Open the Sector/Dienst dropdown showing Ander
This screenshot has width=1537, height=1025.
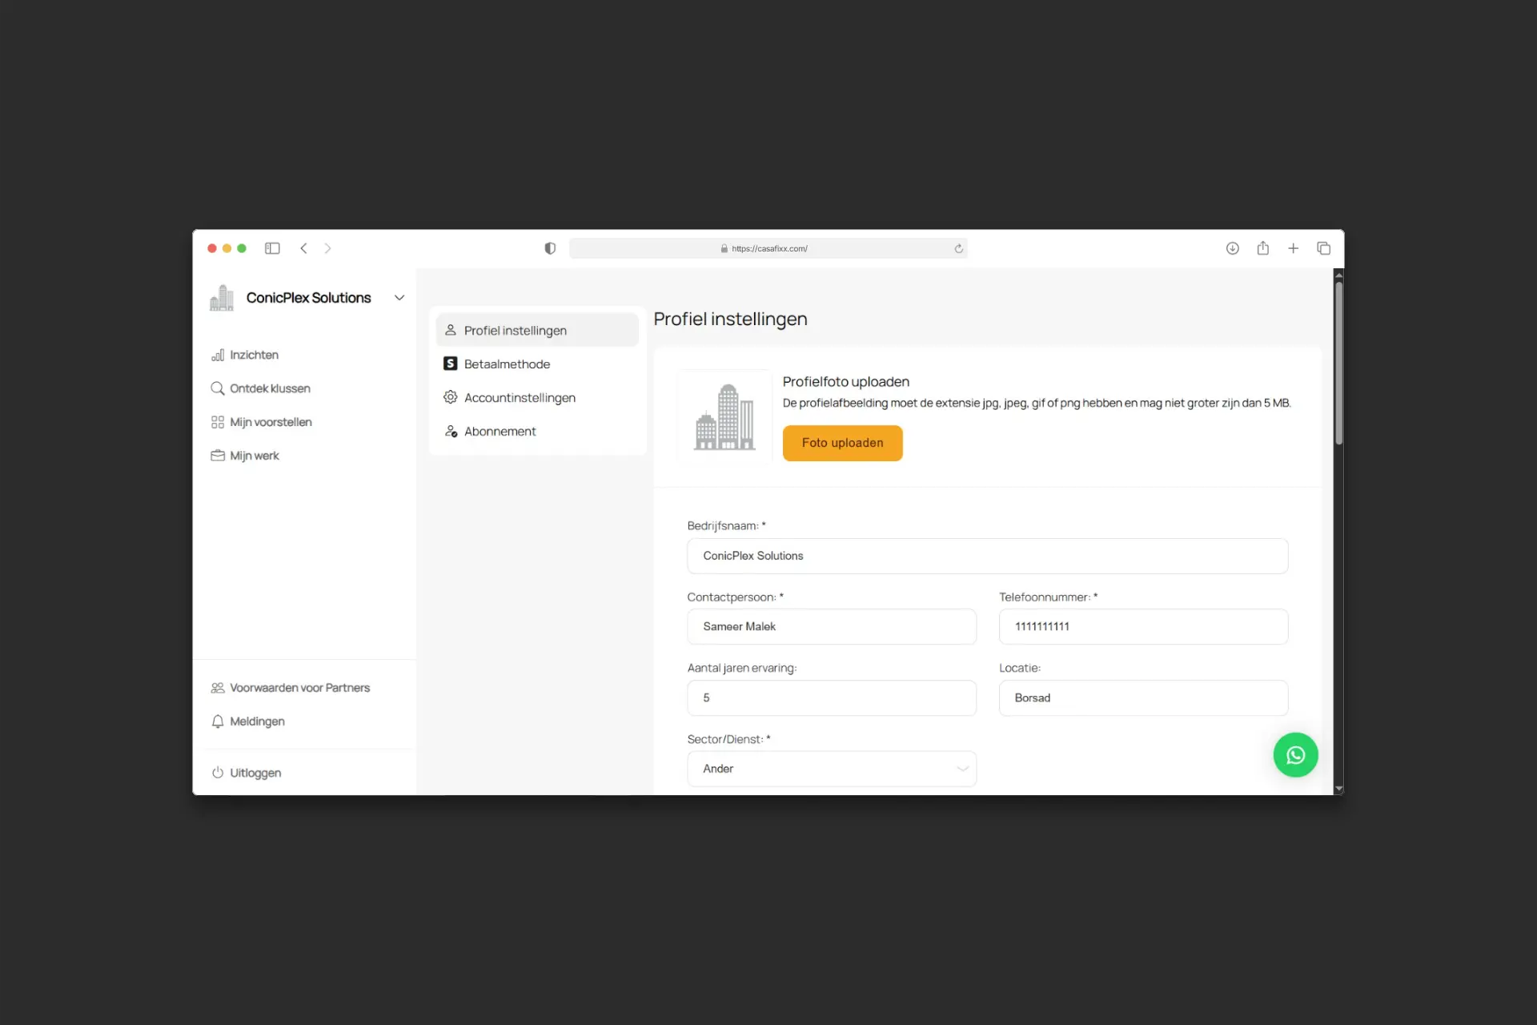831,769
